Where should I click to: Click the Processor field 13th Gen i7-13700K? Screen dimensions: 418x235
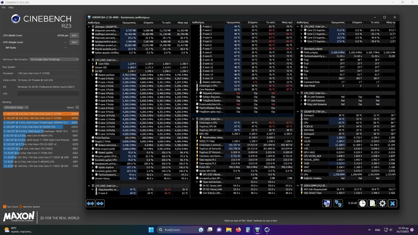click(48, 73)
